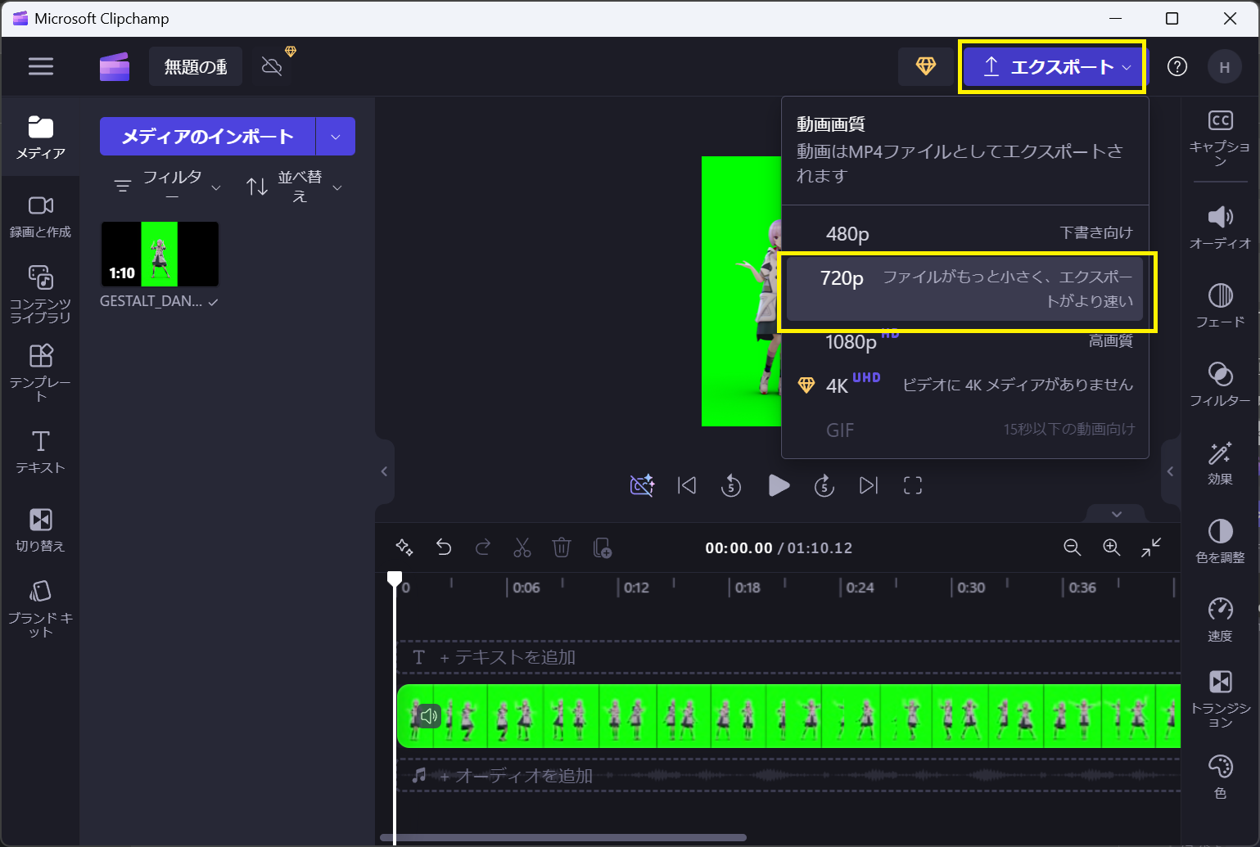
Task: Click the fit-to-screen icon next to zoom controls
Action: pyautogui.click(x=1152, y=547)
